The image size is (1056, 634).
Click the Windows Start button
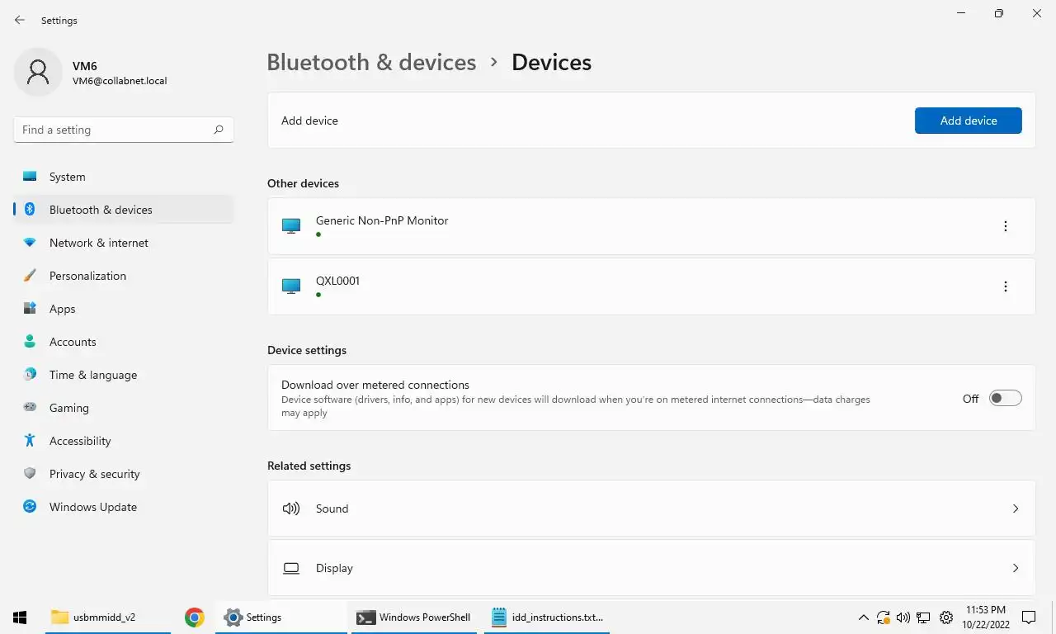20,617
